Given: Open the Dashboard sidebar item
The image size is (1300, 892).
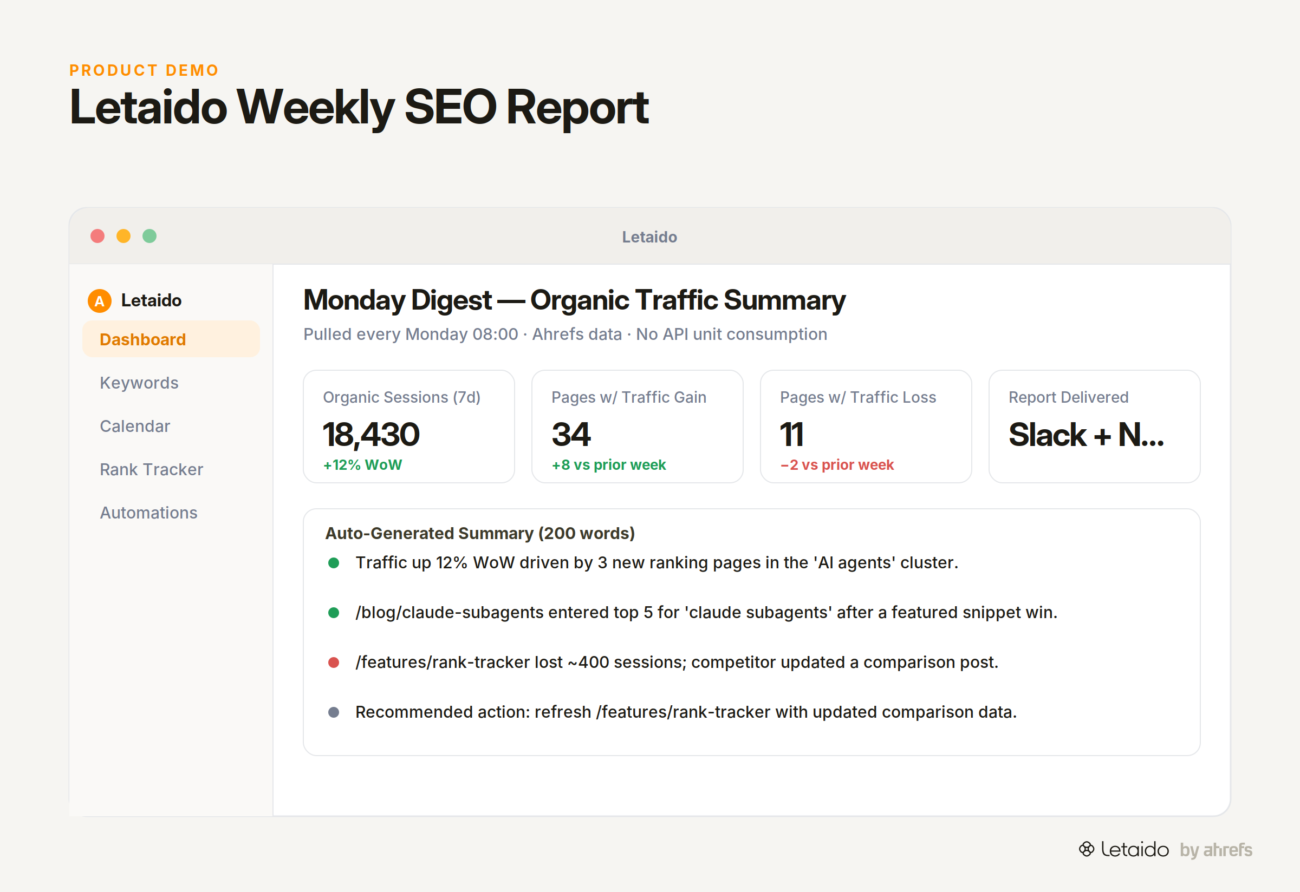Looking at the screenshot, I should pyautogui.click(x=171, y=339).
